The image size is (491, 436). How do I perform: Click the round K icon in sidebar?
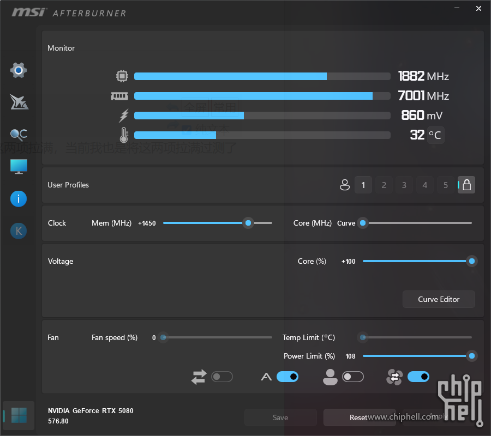pyautogui.click(x=19, y=231)
